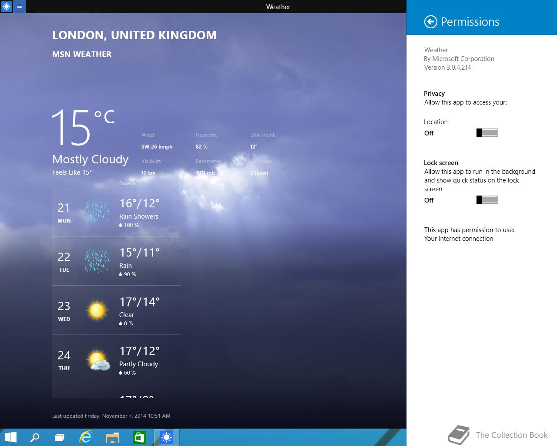Click the Your Internet connection text
The height and width of the screenshot is (446, 557).
coord(459,239)
